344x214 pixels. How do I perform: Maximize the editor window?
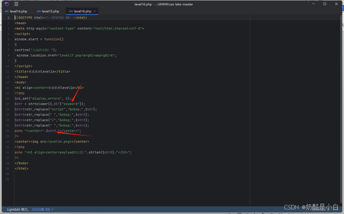pos(325,4)
